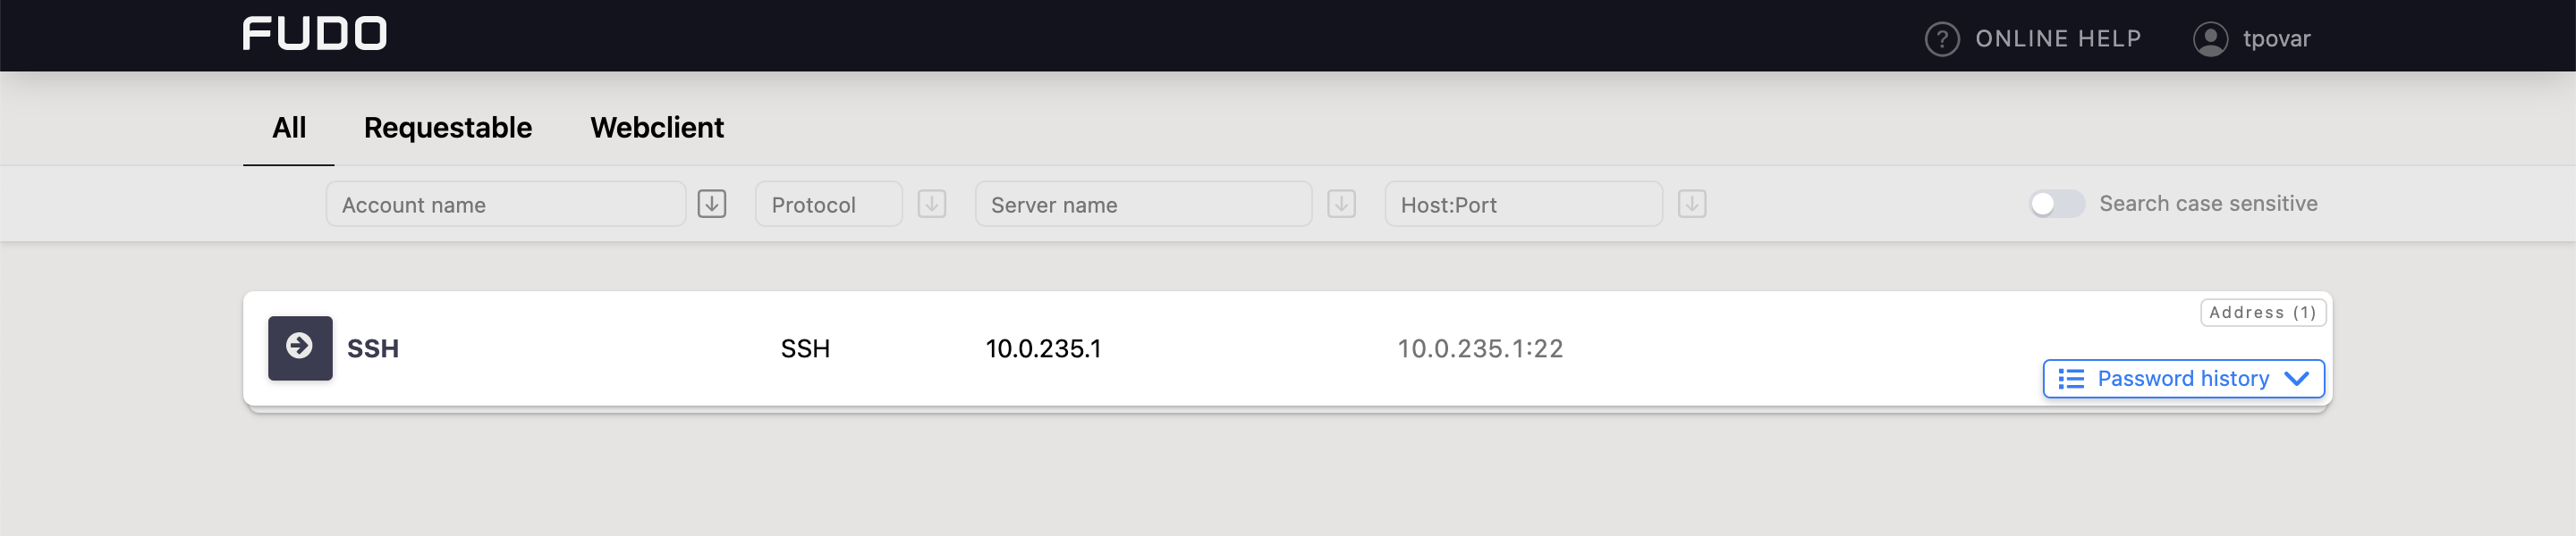
Task: Click the Host:Port sort arrow icon
Action: pos(1691,204)
